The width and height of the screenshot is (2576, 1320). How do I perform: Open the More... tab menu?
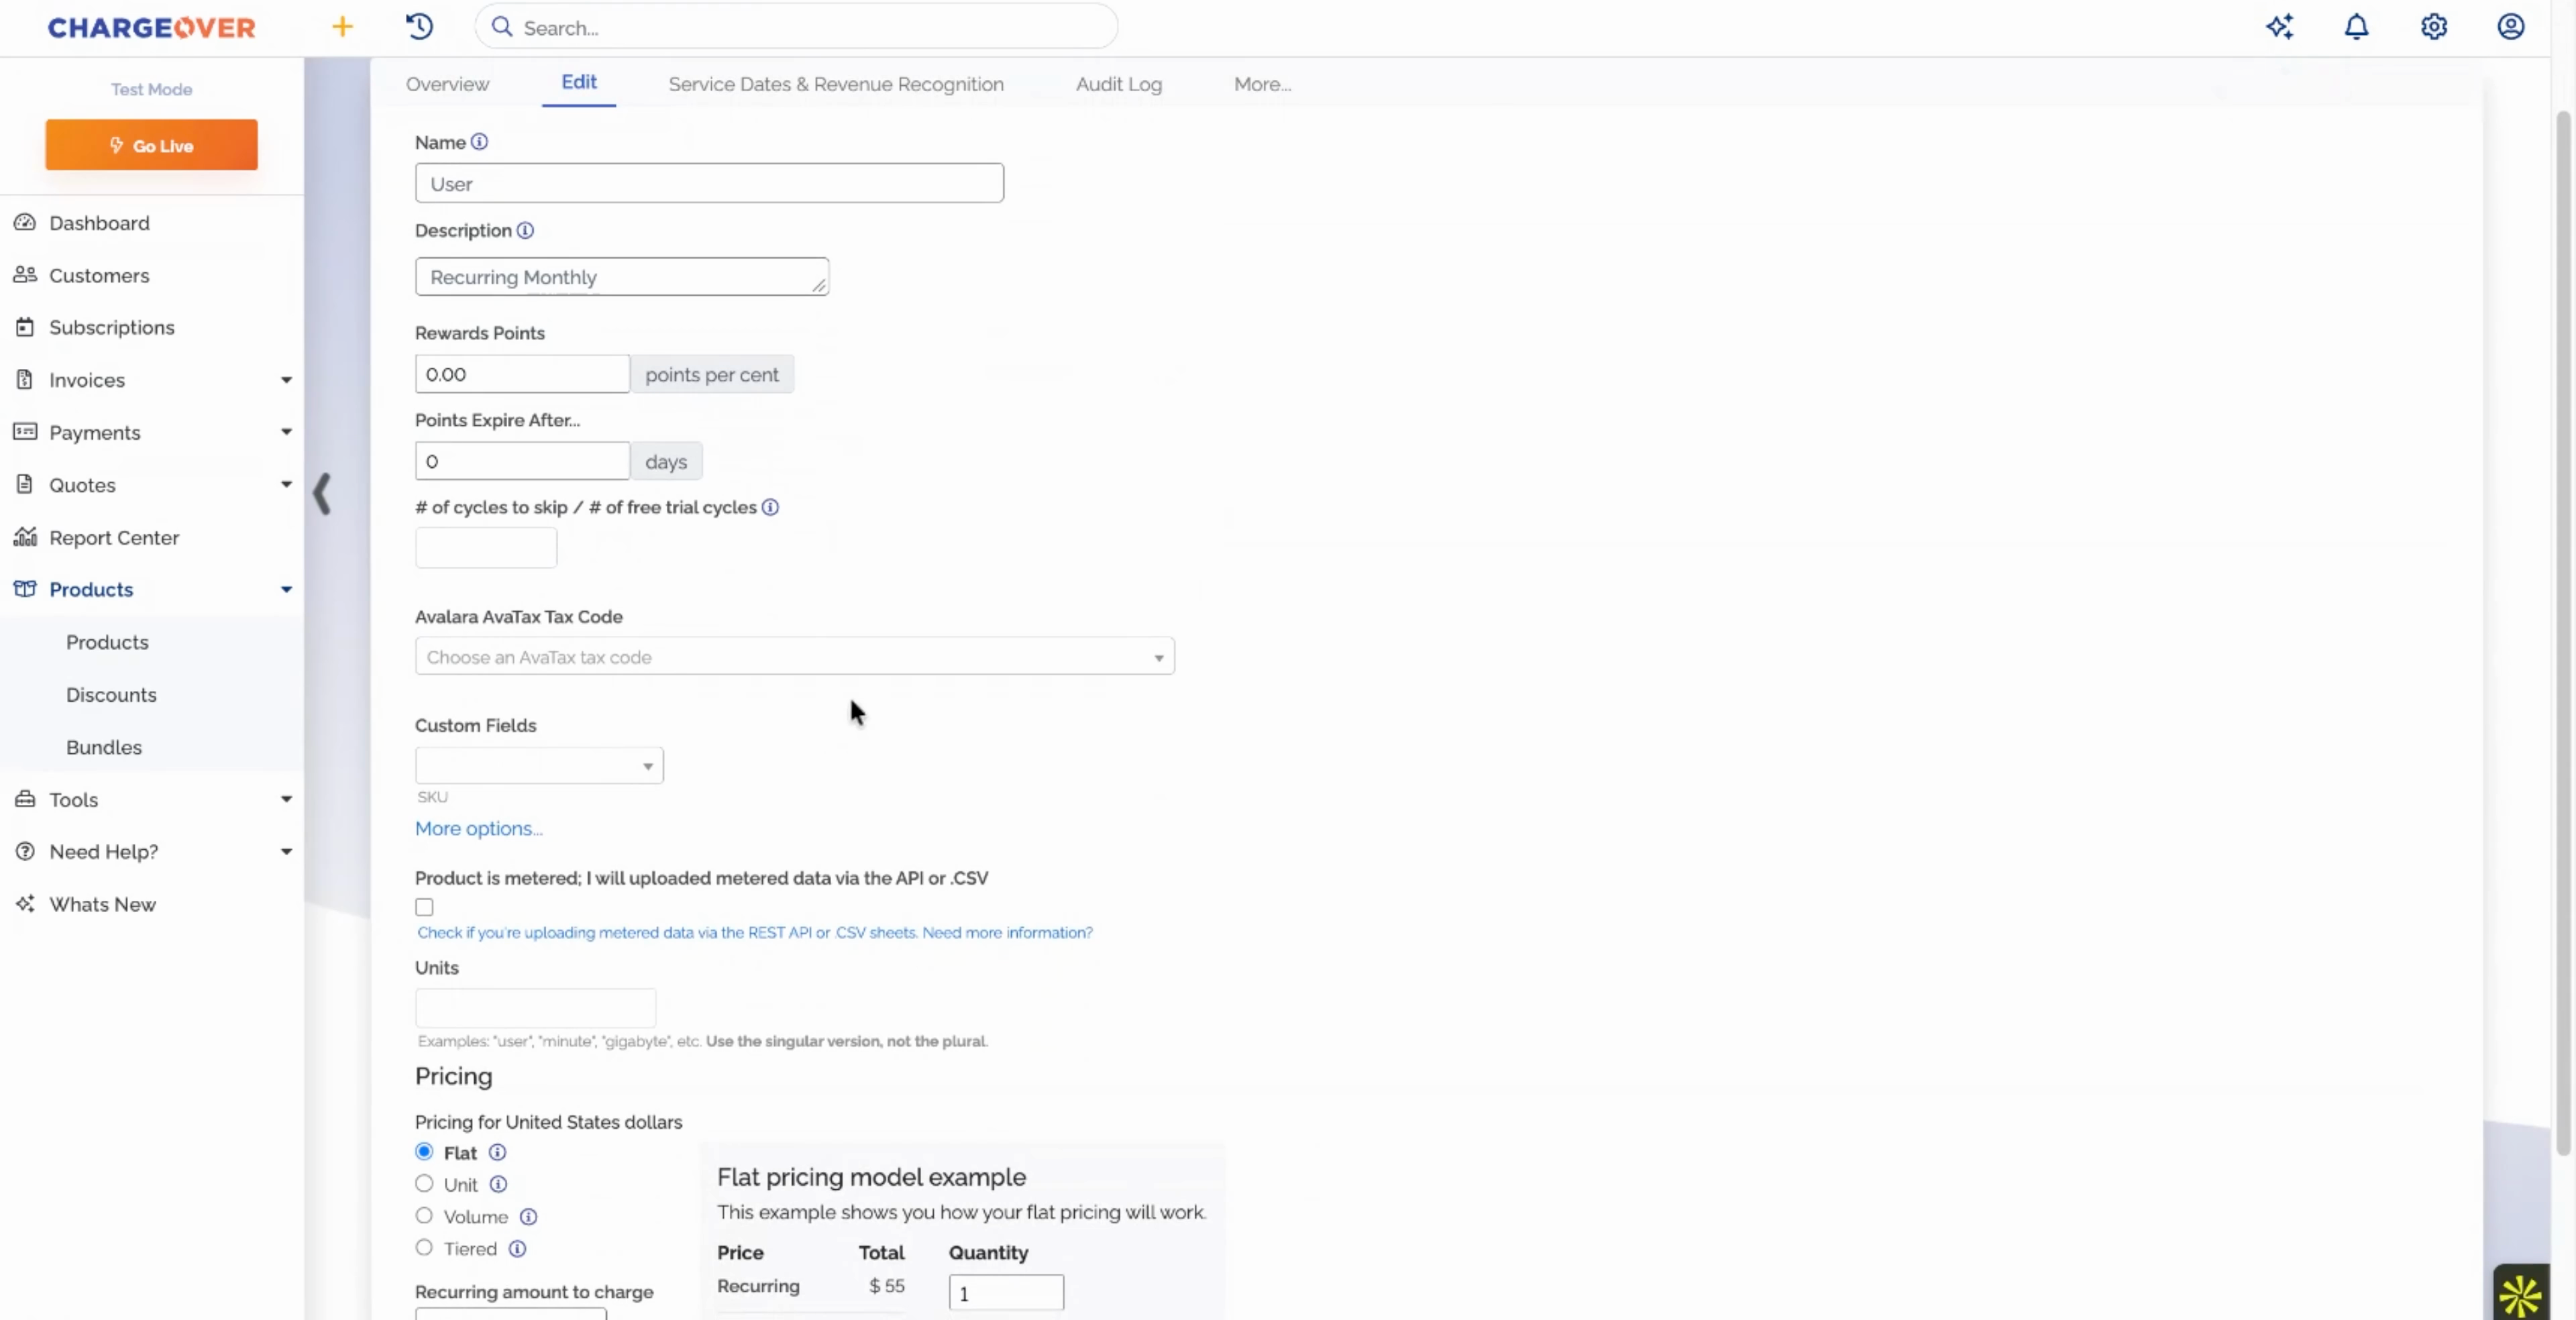(1262, 84)
